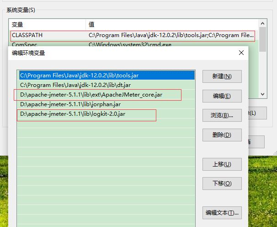Click the 值 column header

click(172, 24)
